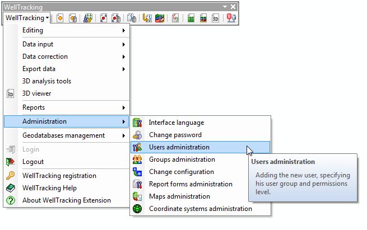Open toolbar options dropdown arrow in title bar
The height and width of the screenshot is (230, 367).
pyautogui.click(x=225, y=7)
